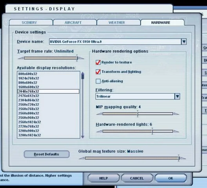Image resolution: width=207 pixels, height=188 pixels.
Task: Click right arrow of Hardware-rendered lights slider
Action: point(176,131)
